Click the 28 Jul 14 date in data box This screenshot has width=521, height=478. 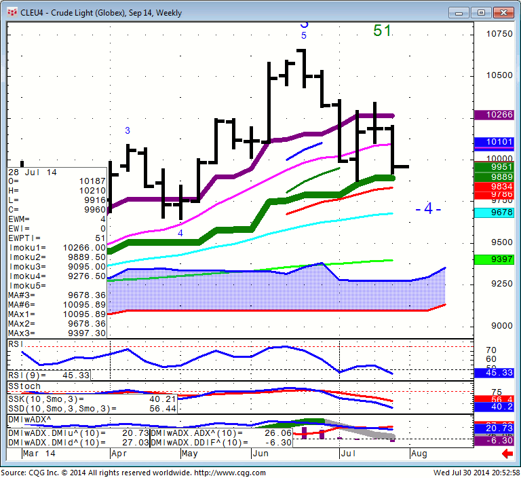pyautogui.click(x=33, y=172)
